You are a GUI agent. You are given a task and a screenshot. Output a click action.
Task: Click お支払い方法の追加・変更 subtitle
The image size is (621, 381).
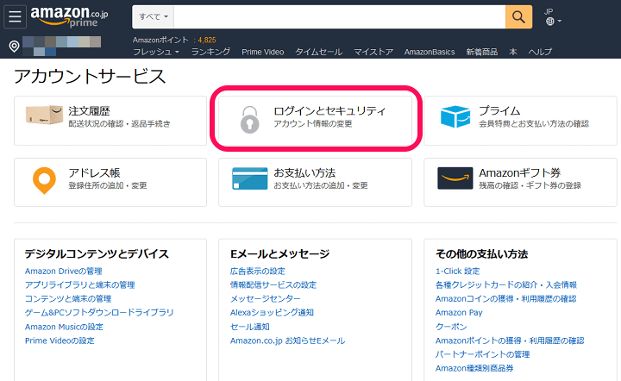pos(321,185)
